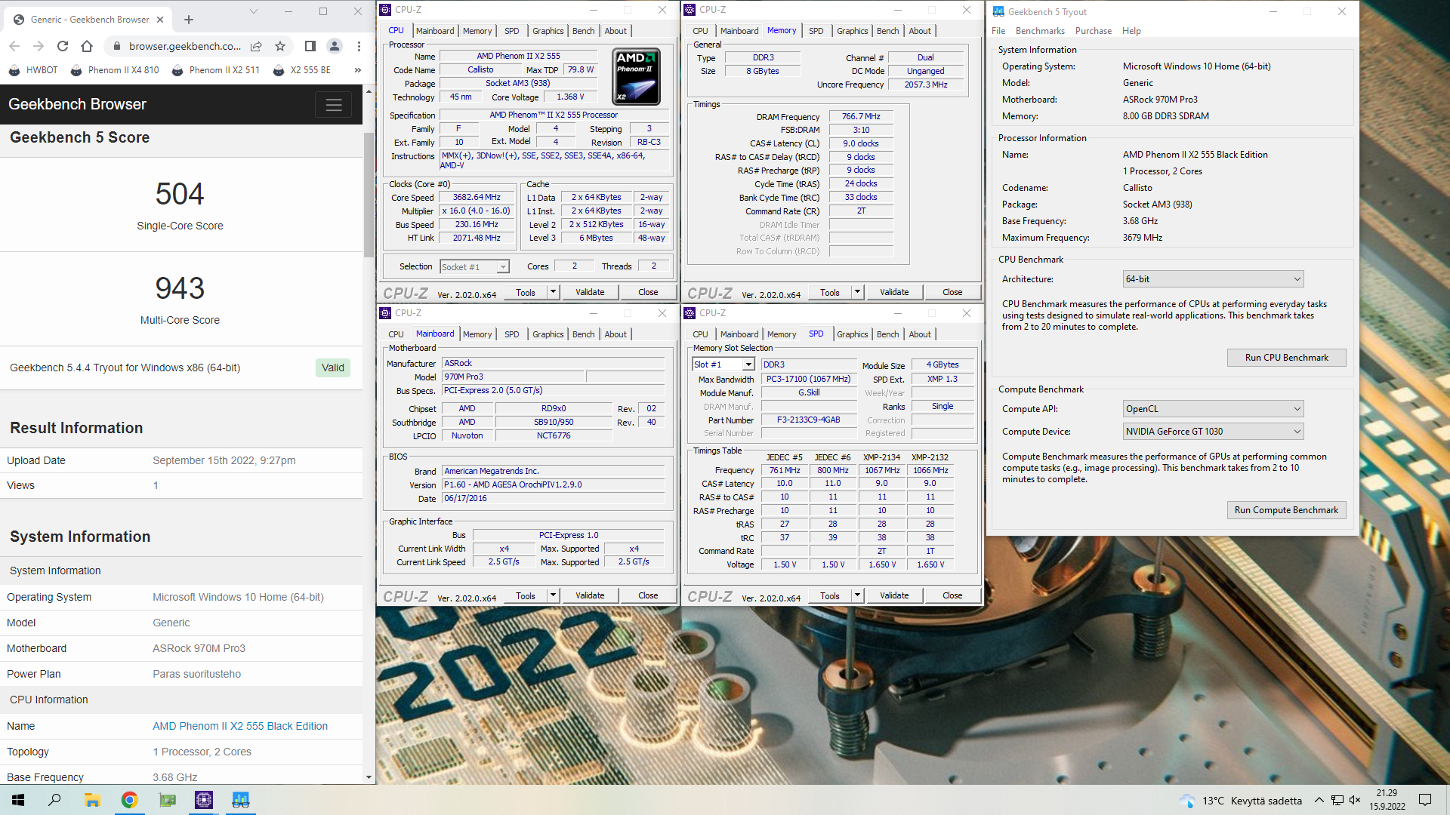
Task: Open the network icon in the tray
Action: pos(1337,800)
